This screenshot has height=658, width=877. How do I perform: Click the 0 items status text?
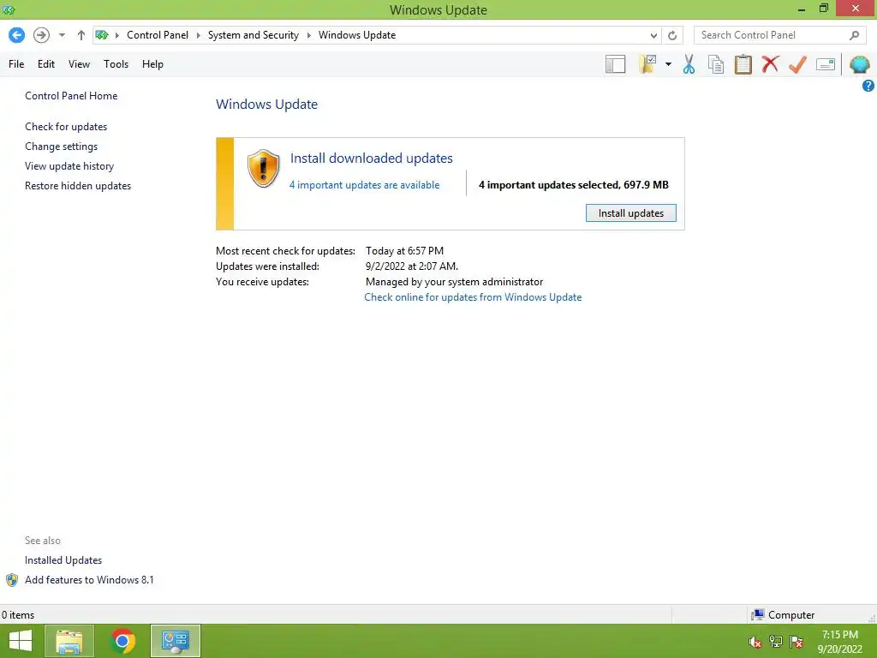[18, 615]
